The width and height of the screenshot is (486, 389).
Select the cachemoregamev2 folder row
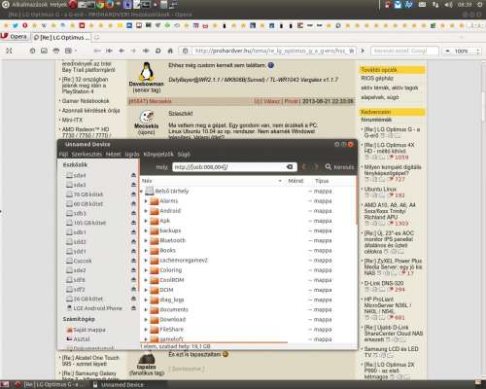[x=248, y=261]
